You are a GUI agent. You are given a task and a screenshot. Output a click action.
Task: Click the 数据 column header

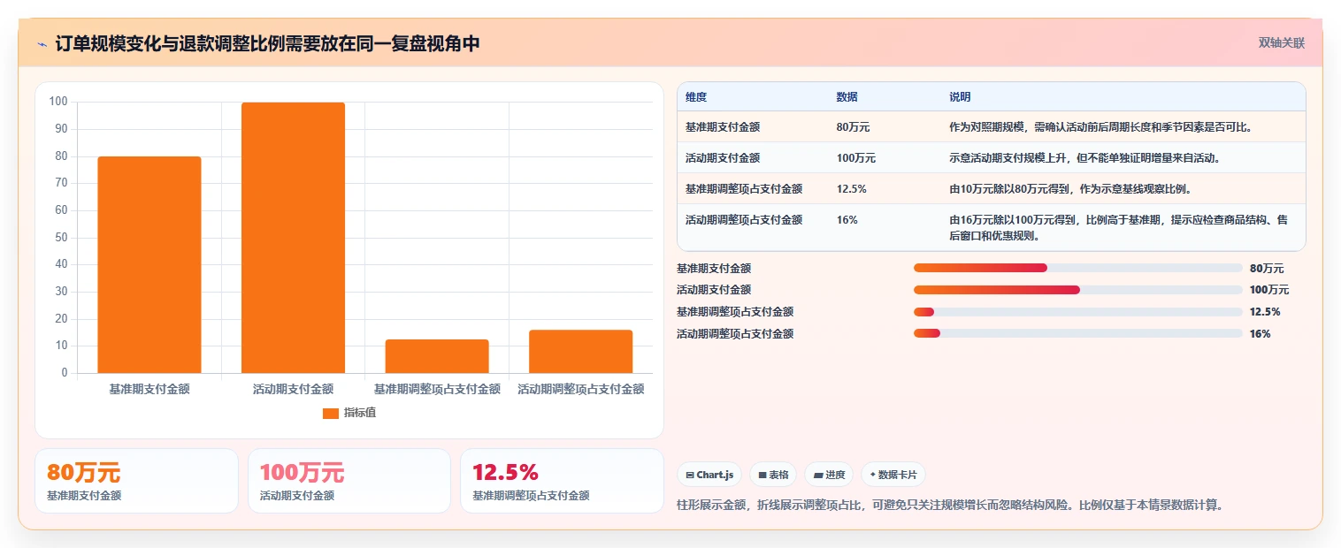(x=847, y=97)
